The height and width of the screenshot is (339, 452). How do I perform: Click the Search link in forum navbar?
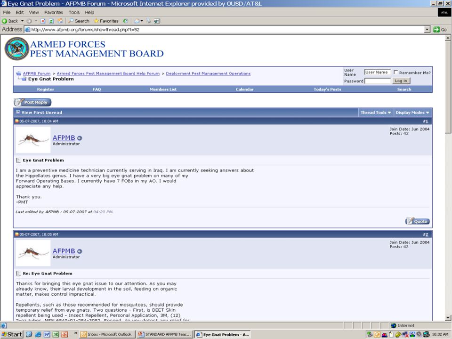point(404,89)
